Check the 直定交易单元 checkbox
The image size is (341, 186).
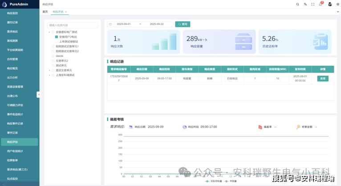53,70
